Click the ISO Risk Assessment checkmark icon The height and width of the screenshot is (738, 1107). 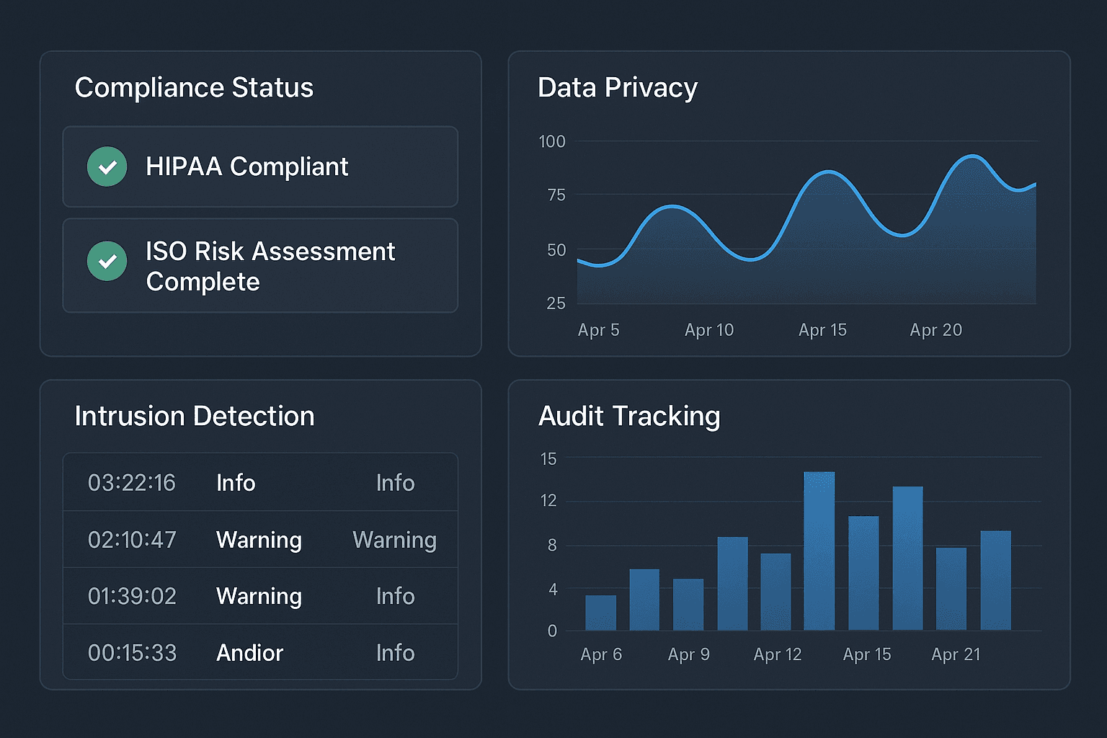[x=107, y=262]
